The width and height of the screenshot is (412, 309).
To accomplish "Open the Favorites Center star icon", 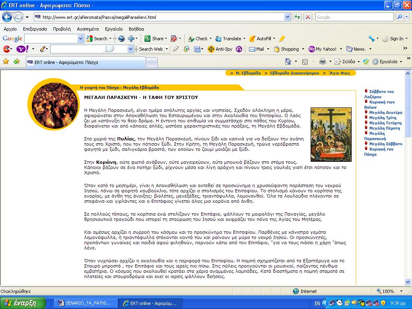I will [x=6, y=62].
